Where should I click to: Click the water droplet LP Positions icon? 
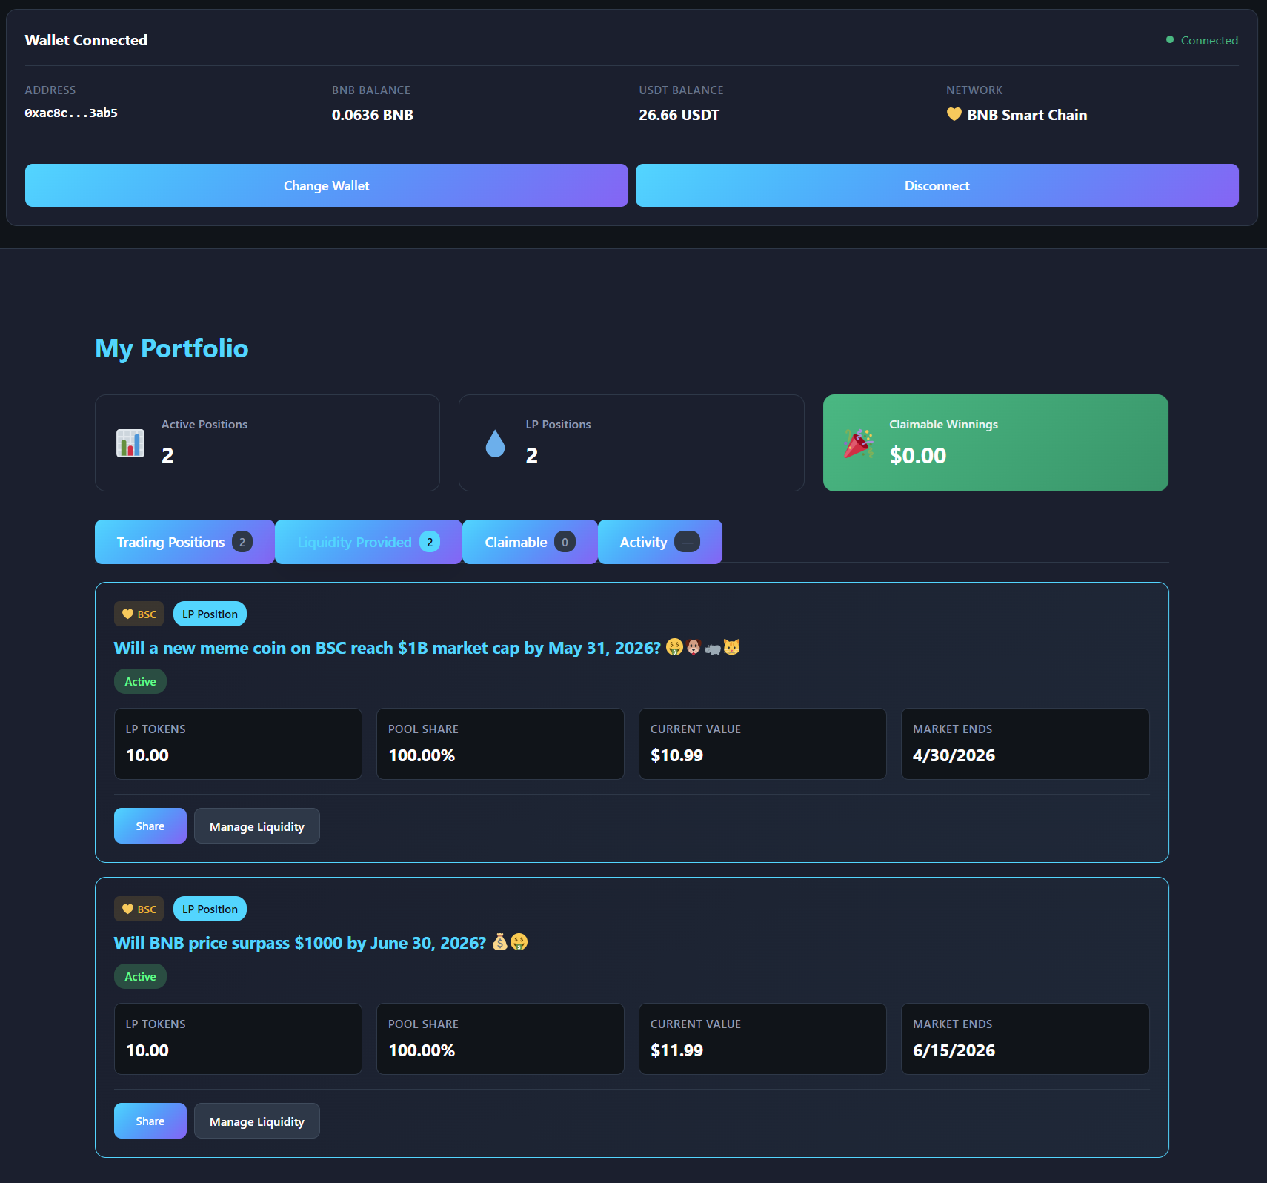(495, 443)
